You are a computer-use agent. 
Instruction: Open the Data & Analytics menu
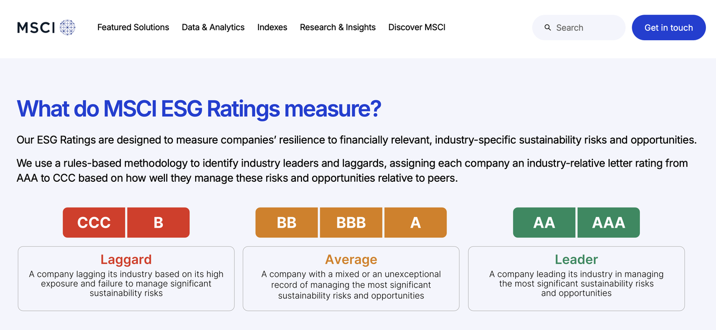[x=213, y=27]
